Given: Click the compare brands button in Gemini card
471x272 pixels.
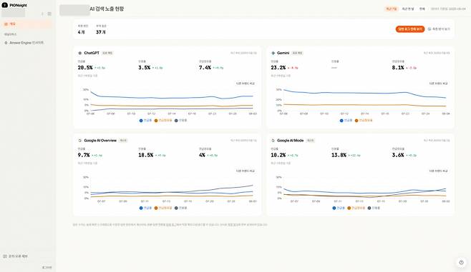Looking at the screenshot, I should [438, 84].
